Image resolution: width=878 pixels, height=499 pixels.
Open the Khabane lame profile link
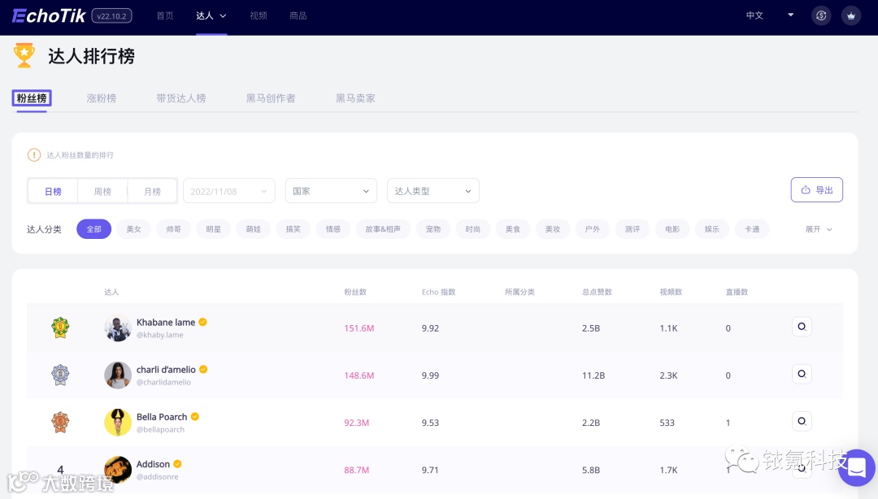pyautogui.click(x=166, y=322)
